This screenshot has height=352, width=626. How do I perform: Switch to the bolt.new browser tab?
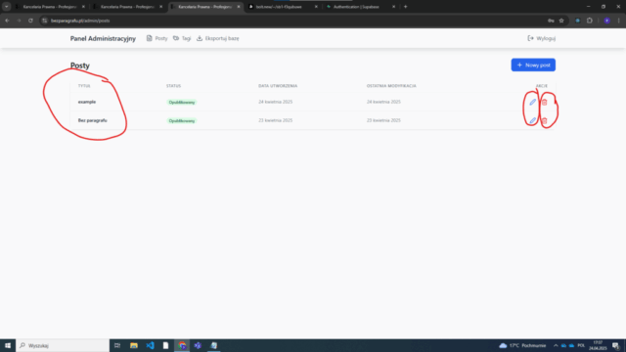click(283, 7)
